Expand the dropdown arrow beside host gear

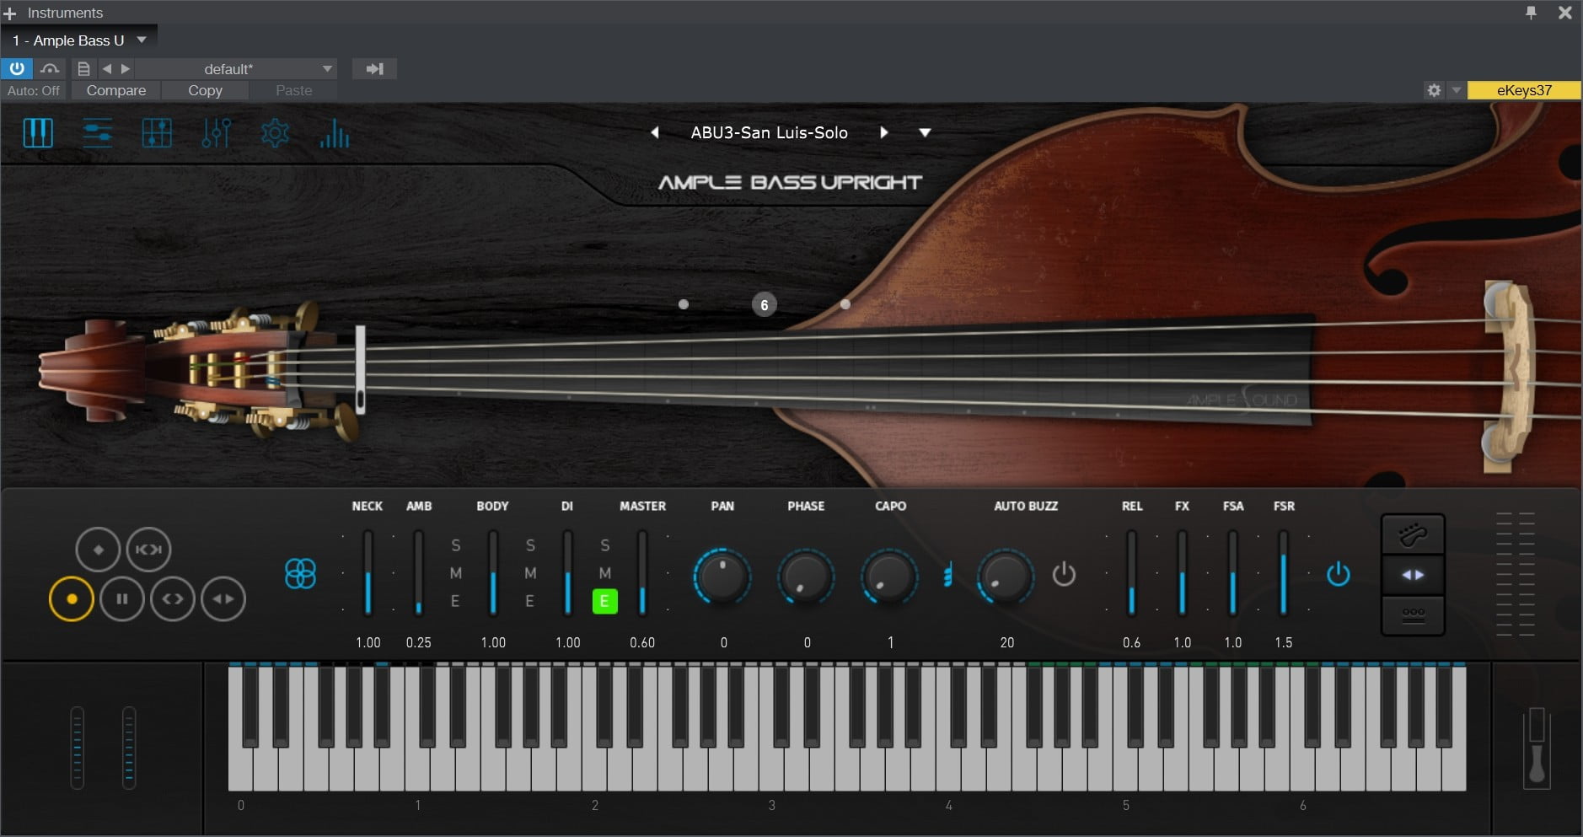[x=1456, y=89]
